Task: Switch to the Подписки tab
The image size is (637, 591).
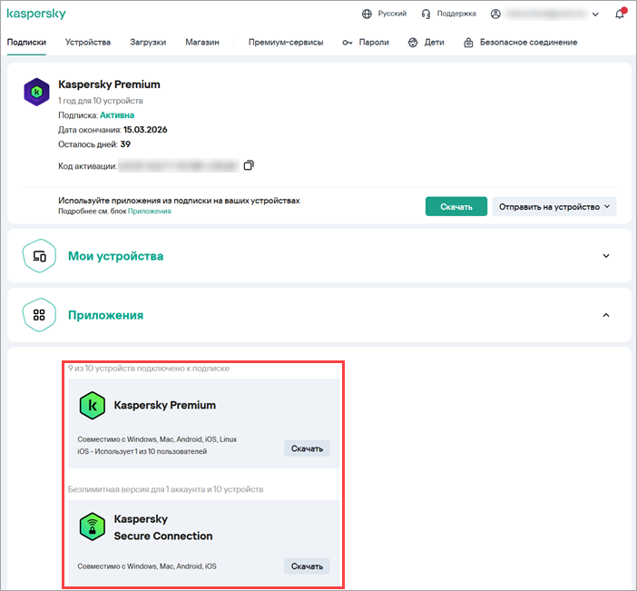Action: [26, 43]
